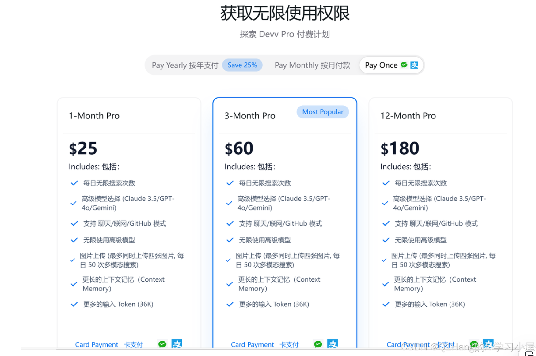Click WeChat Pay icon in Pay Once tab
This screenshot has height=356, width=536.
click(404, 65)
